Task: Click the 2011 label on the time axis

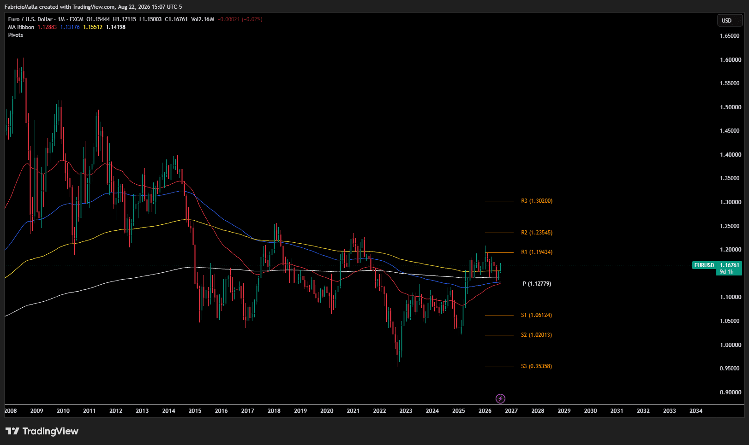Action: 90,411
